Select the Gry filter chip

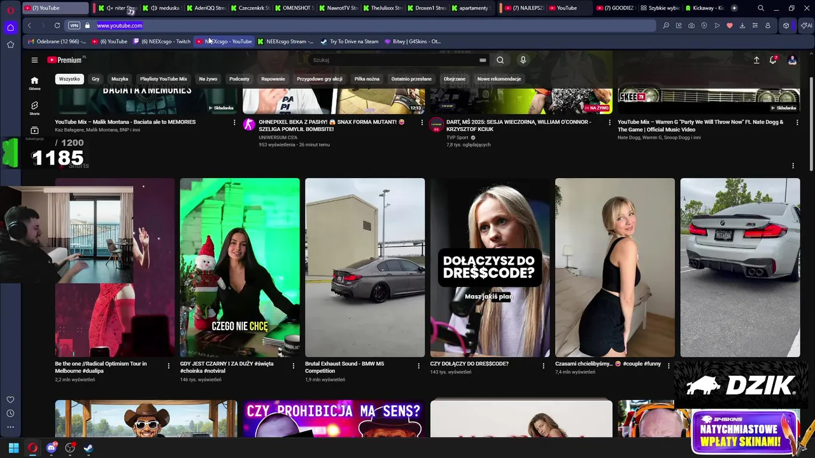click(x=96, y=79)
